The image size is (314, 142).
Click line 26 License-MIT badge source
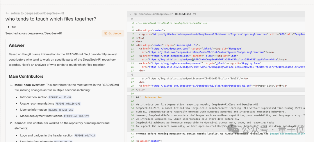[195, 79]
